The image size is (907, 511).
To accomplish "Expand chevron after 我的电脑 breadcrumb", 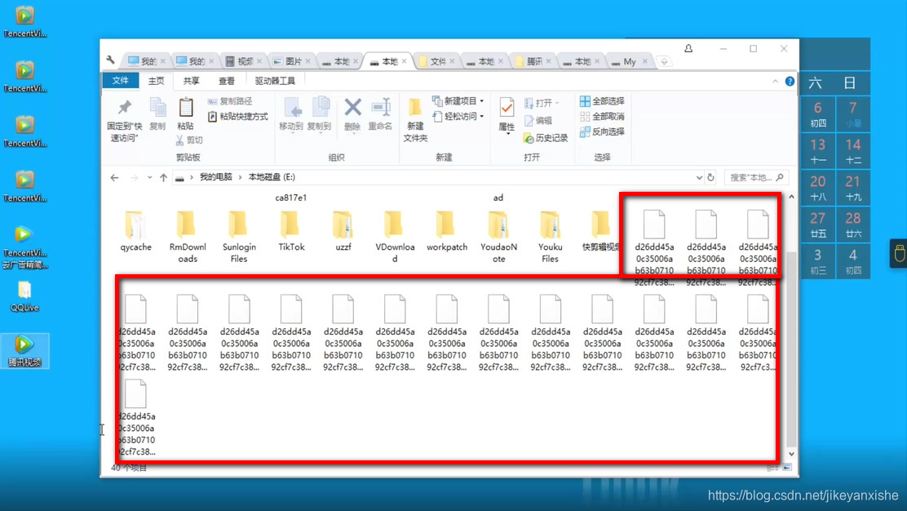I will 240,177.
